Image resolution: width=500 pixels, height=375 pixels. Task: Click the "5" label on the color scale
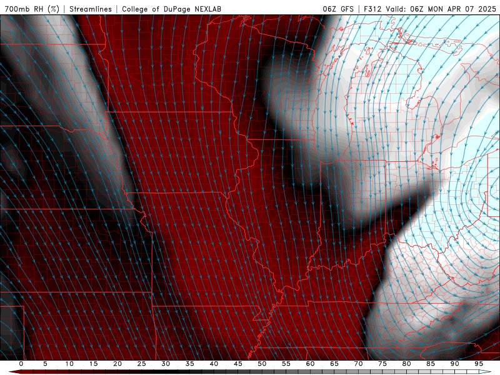pos(45,364)
